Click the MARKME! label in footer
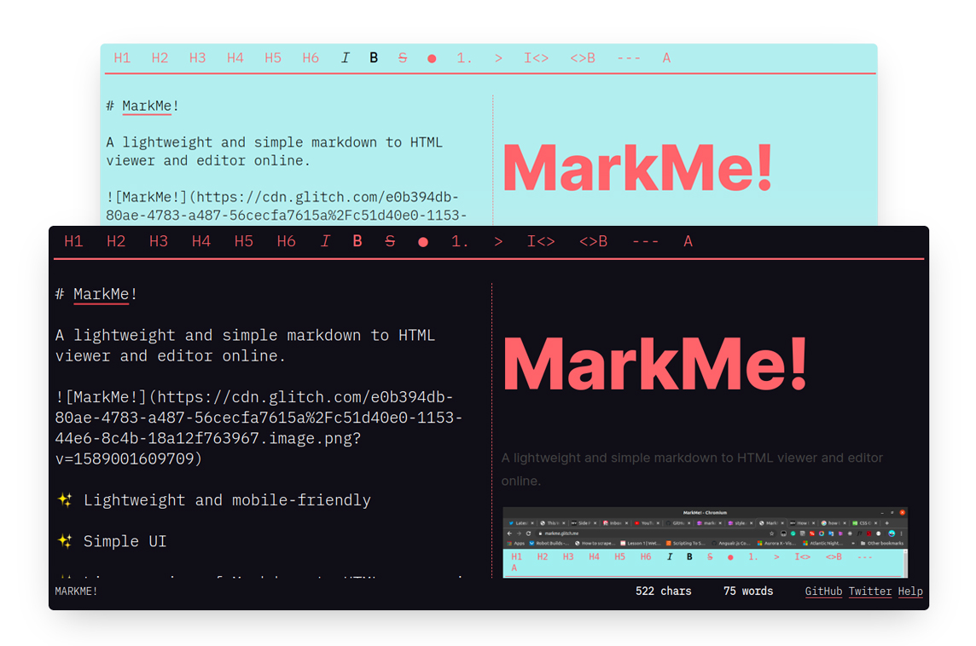Image resolution: width=976 pixels, height=646 pixels. point(76,591)
